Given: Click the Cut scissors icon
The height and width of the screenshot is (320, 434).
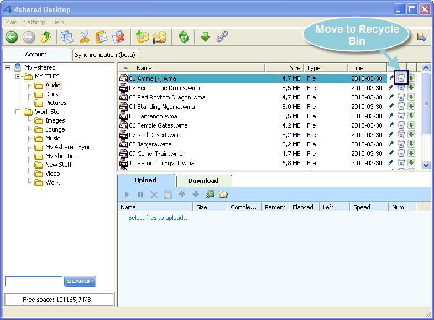Looking at the screenshot, I should (85, 37).
